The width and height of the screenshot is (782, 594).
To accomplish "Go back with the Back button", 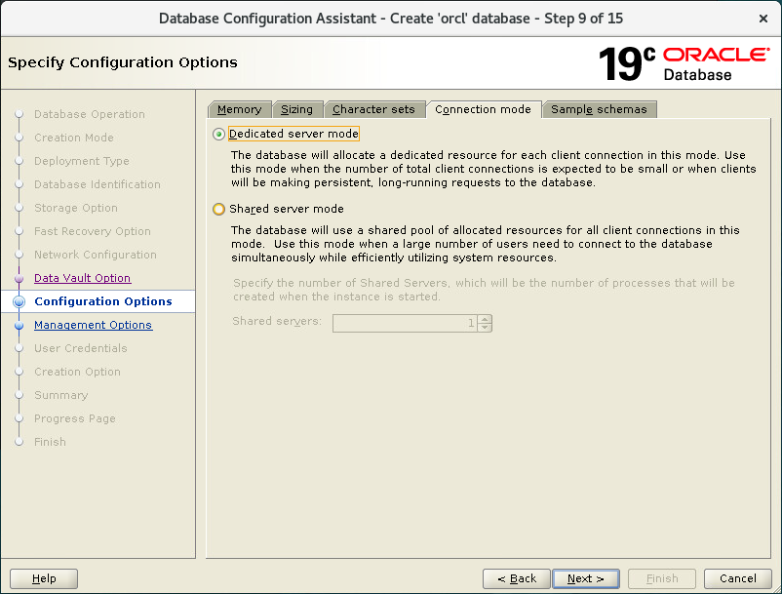I will pyautogui.click(x=516, y=578).
